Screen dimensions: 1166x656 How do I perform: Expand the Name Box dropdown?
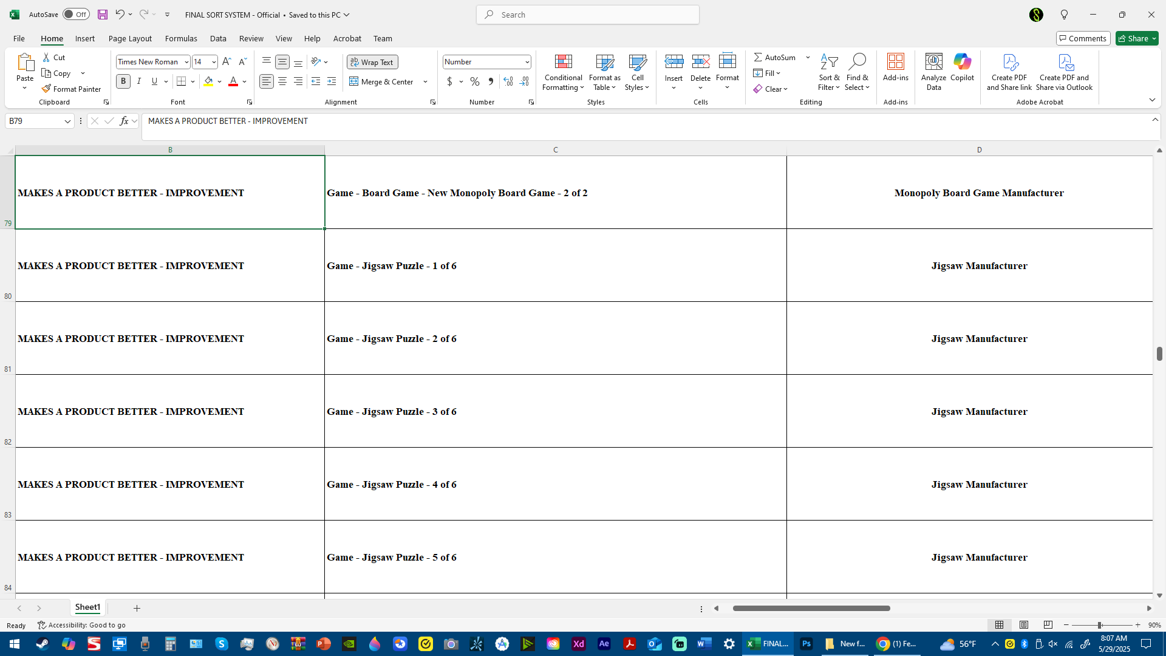tap(67, 121)
